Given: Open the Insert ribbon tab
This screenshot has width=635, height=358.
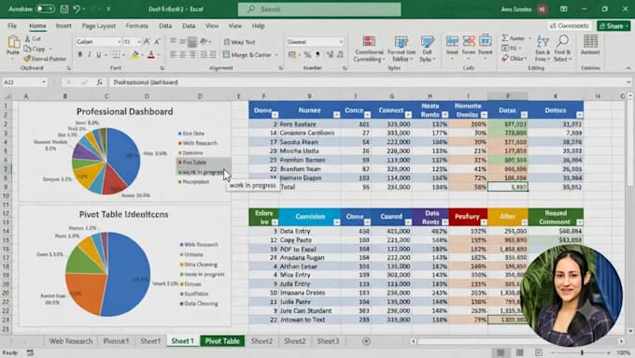Looking at the screenshot, I should click(63, 26).
